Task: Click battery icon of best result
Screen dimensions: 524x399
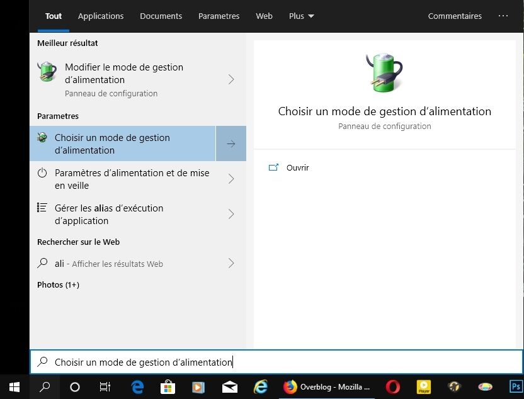Action: (x=47, y=71)
